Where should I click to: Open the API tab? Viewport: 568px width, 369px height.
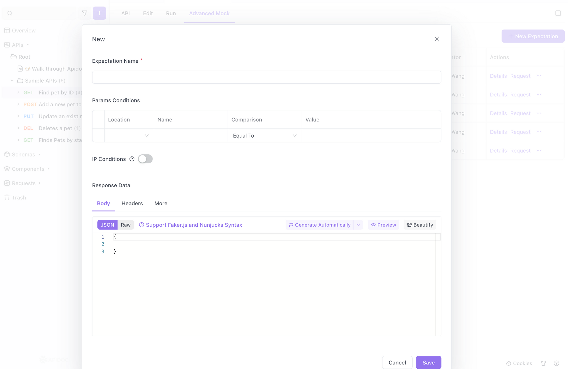point(125,13)
